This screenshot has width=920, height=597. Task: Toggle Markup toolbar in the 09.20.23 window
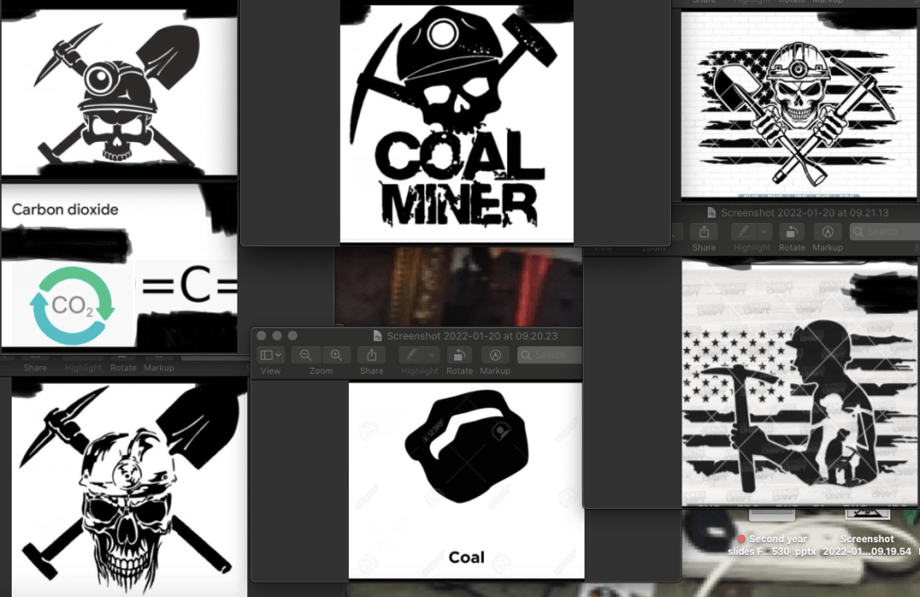495,355
